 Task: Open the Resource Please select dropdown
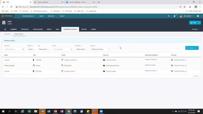coord(81,49)
